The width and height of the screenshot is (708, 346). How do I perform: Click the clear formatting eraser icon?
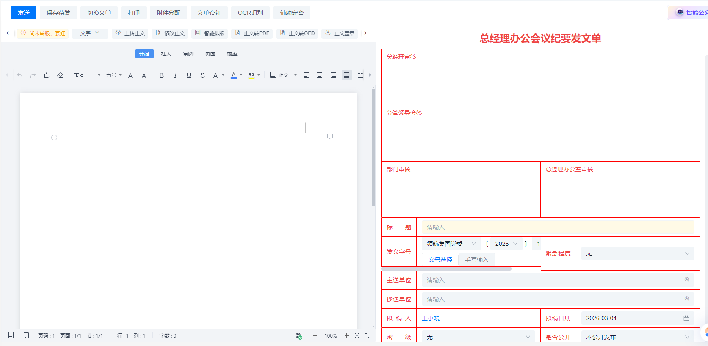pos(60,75)
